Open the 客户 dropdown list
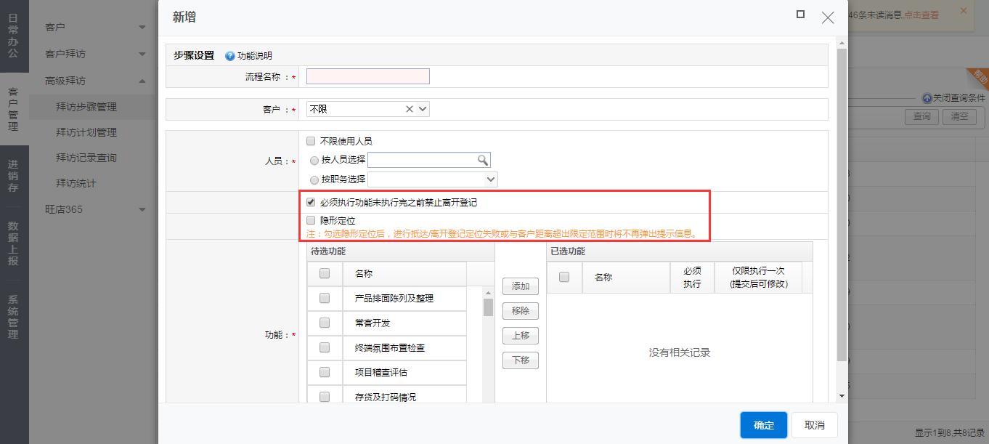Screen dimensions: 989x444 pyautogui.click(x=423, y=109)
